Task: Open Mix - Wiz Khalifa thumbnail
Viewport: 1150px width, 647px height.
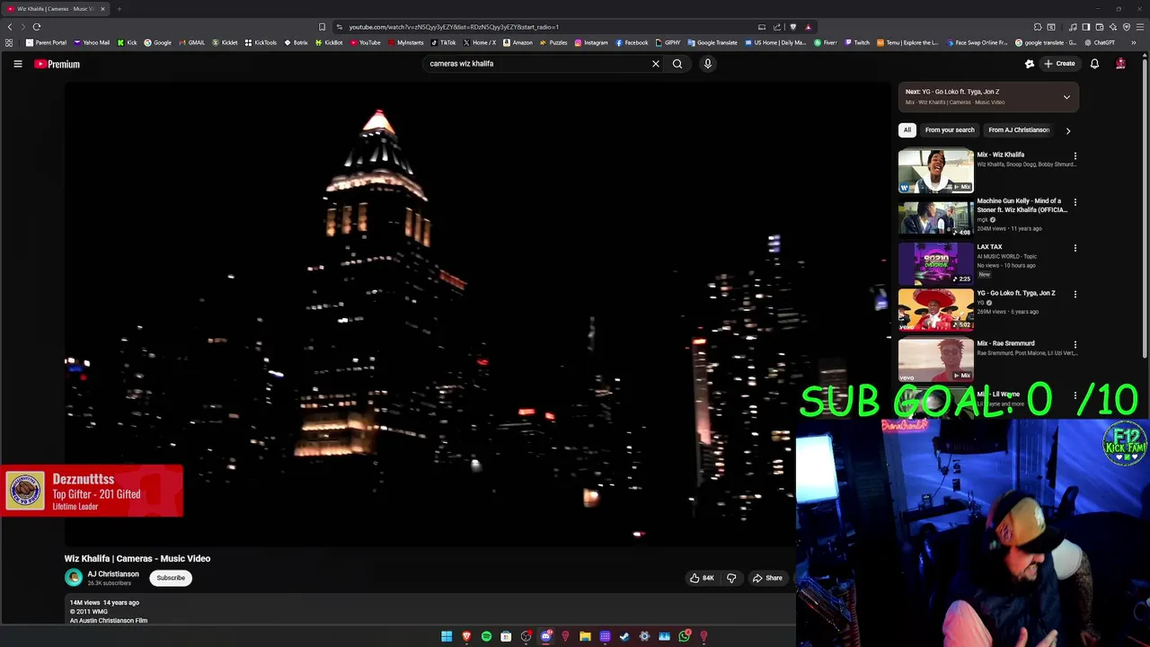Action: [x=936, y=171]
